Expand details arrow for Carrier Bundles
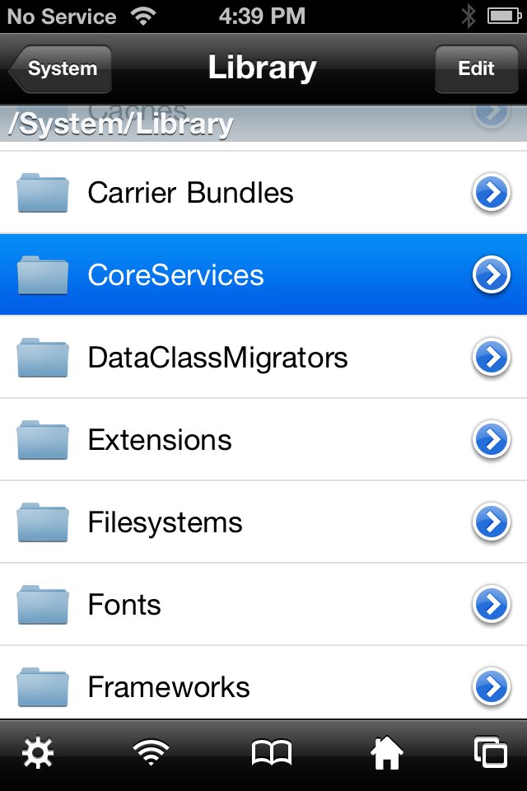527x791 pixels. click(x=492, y=193)
